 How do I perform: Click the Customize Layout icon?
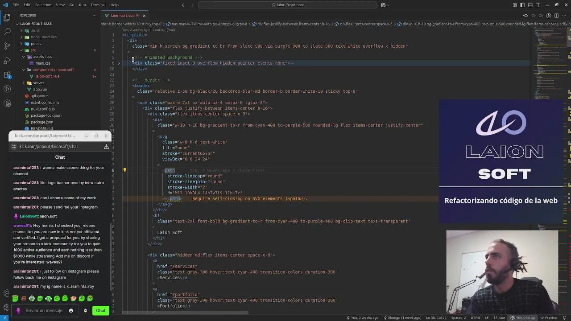515,5
